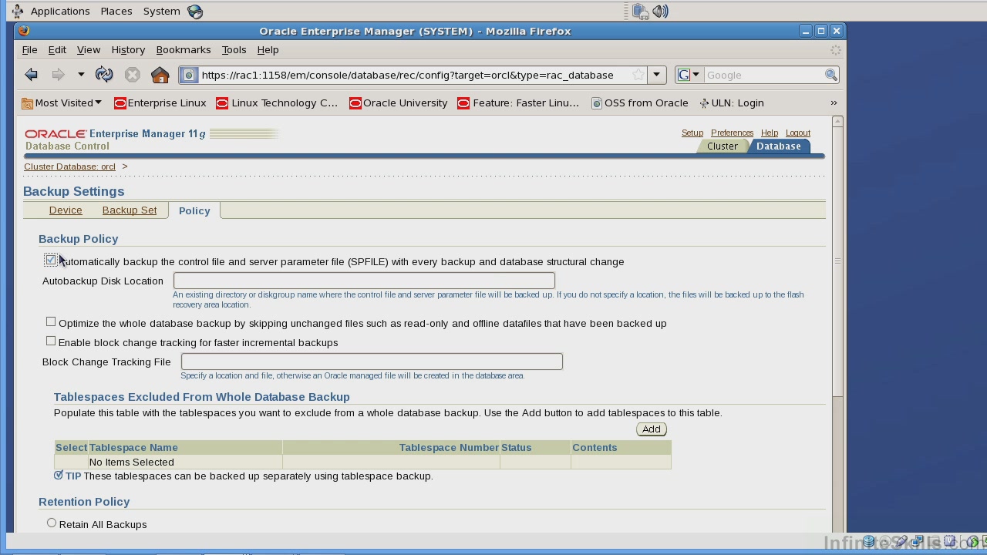Open the History menu
Screen dimensions: 987x555
(x=128, y=49)
